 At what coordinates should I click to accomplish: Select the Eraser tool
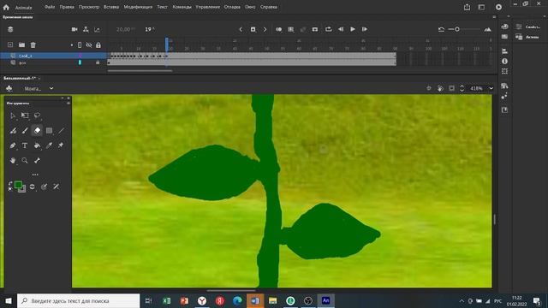click(x=37, y=131)
